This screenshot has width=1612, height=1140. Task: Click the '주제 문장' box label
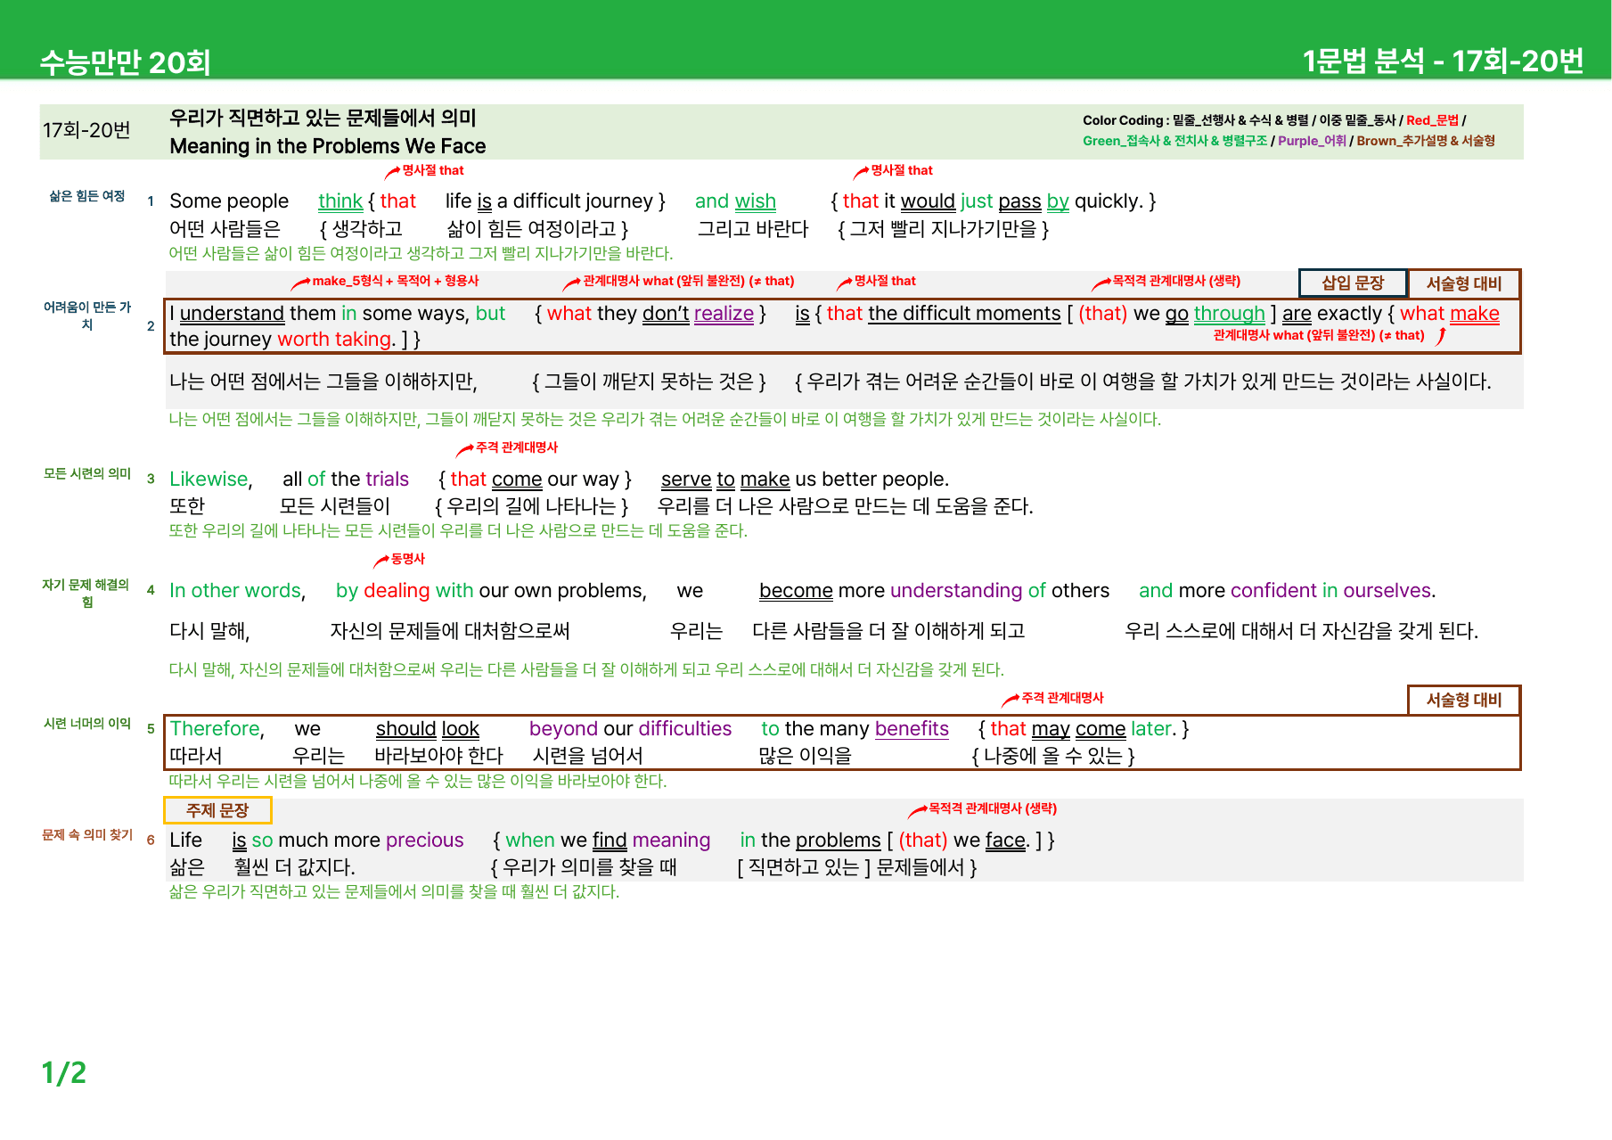217,810
